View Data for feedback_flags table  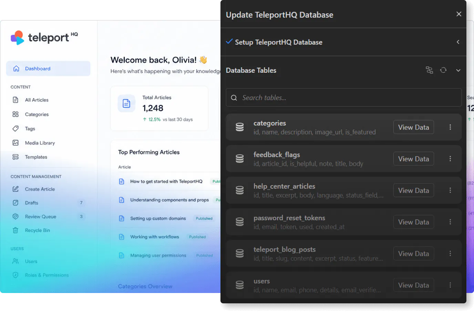coord(413,159)
